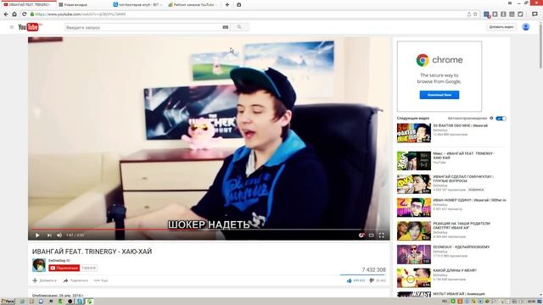This screenshot has height=305, width=543.
Task: Enter fullscreen mode
Action: coord(381,236)
